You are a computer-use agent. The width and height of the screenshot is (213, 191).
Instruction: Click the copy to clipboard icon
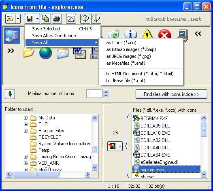(46, 19)
